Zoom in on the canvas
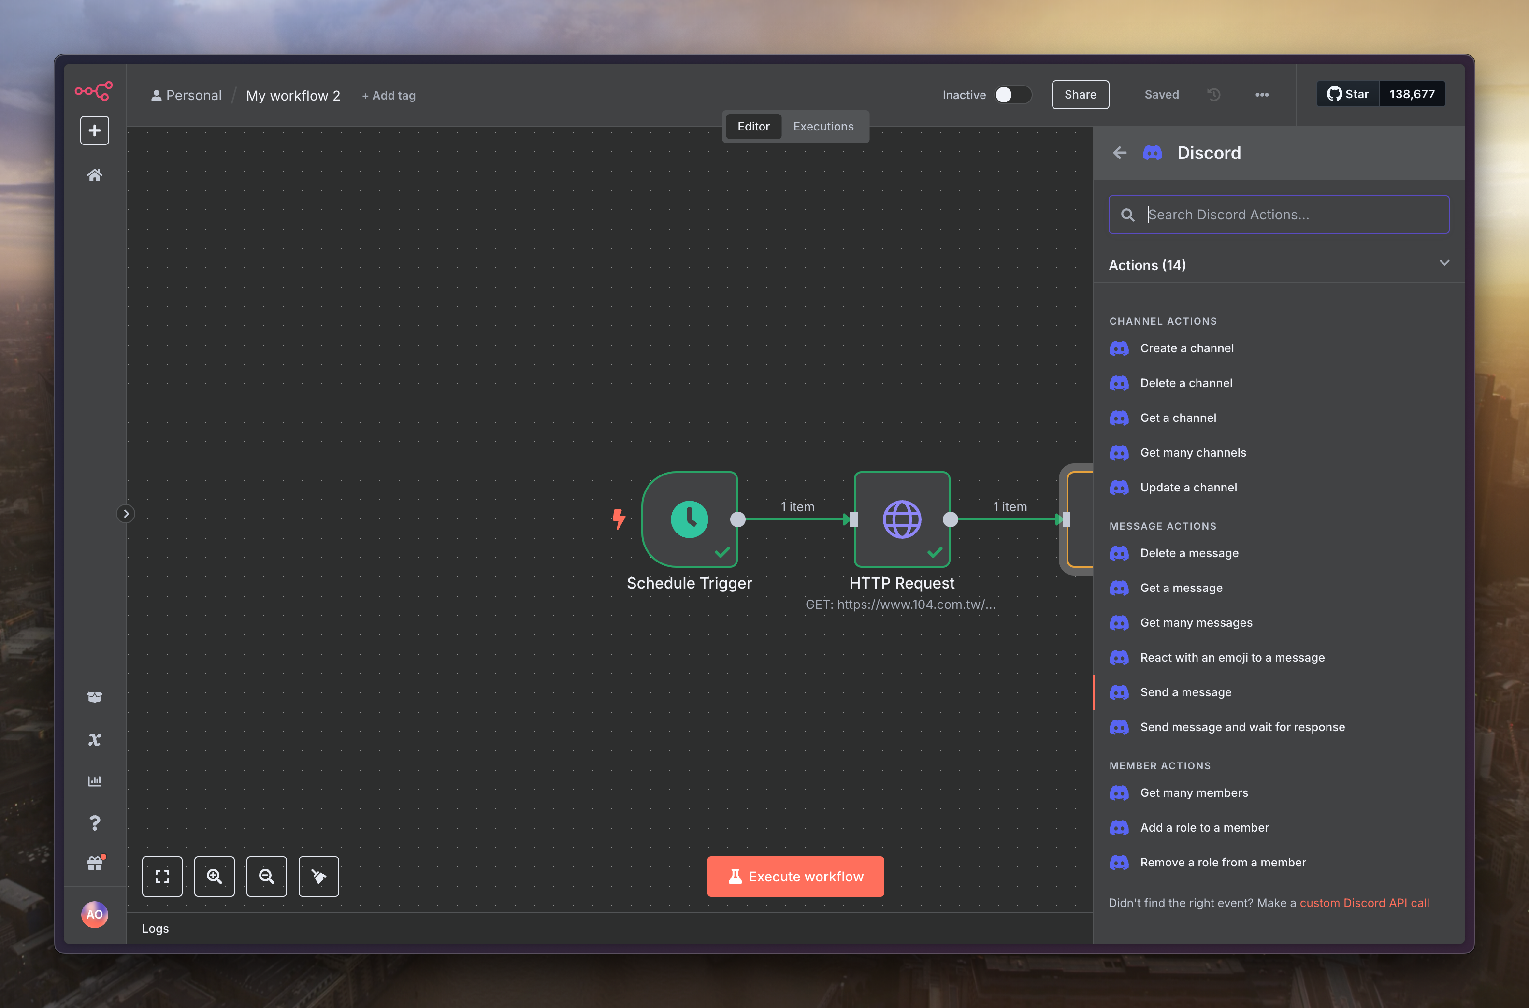Viewport: 1529px width, 1008px height. pyautogui.click(x=215, y=876)
